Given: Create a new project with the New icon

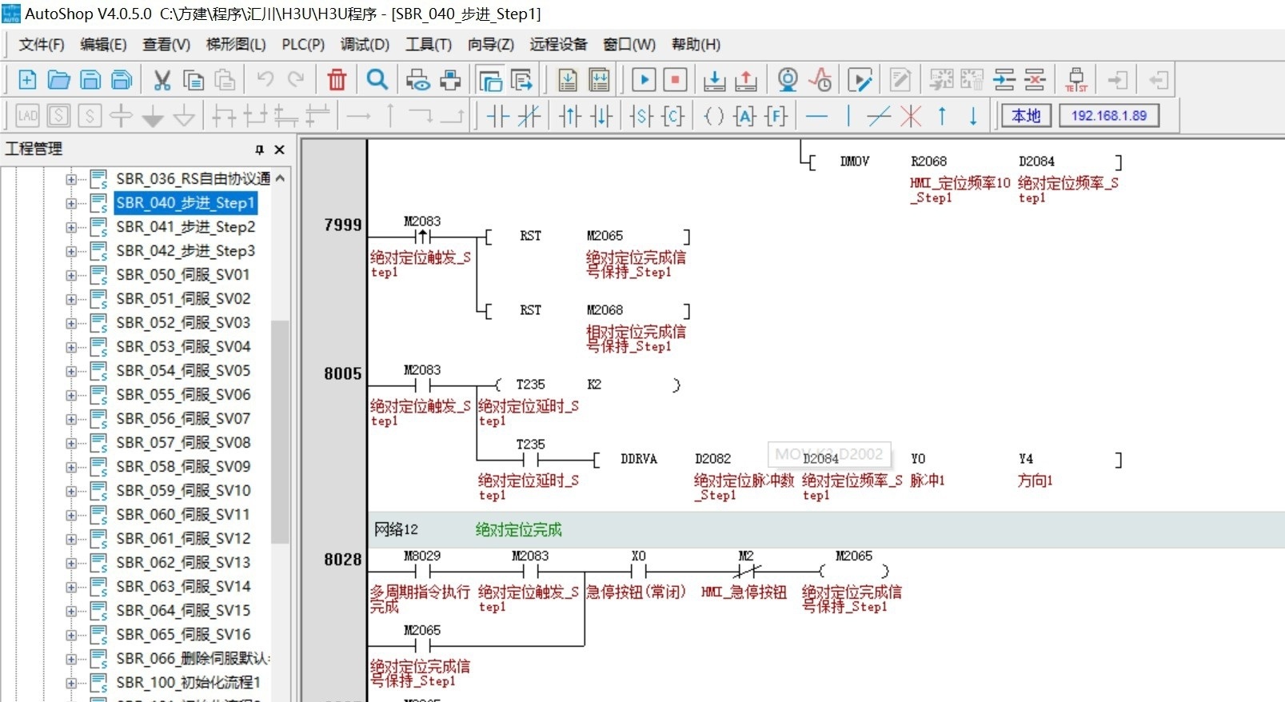Looking at the screenshot, I should 27,79.
